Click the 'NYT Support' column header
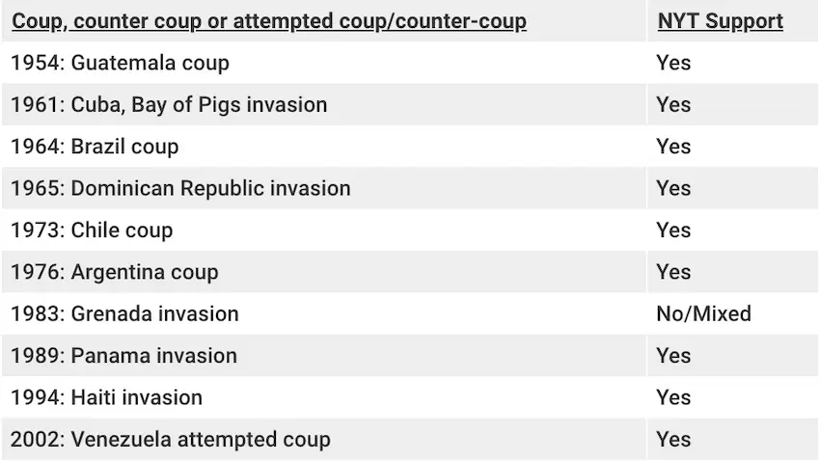The width and height of the screenshot is (820, 461). coord(720,21)
